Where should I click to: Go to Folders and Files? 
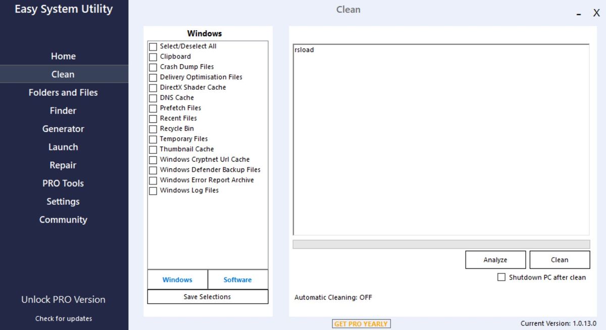pyautogui.click(x=63, y=92)
